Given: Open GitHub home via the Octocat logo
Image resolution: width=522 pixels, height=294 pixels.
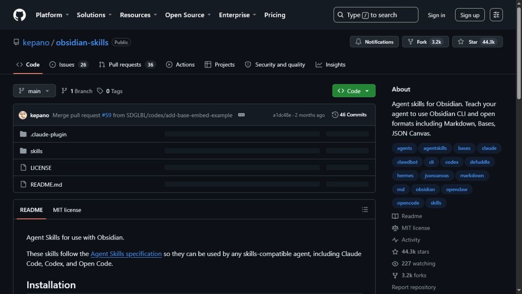Looking at the screenshot, I should (19, 15).
